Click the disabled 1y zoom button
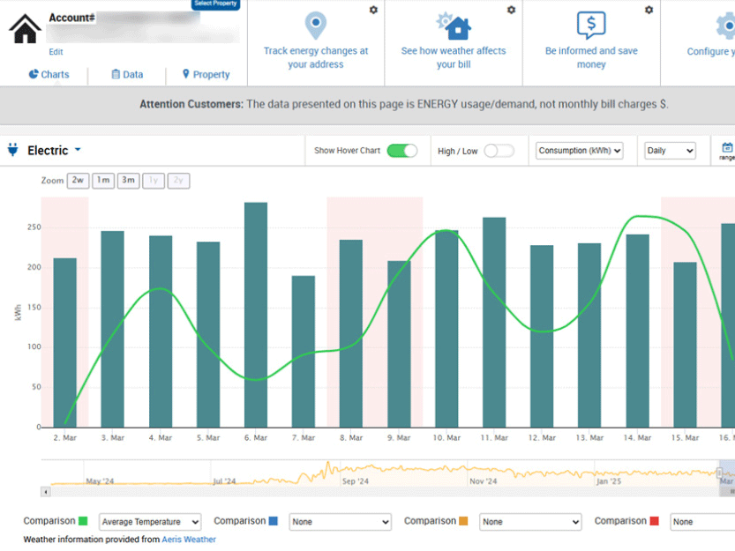Viewport: 735px width, 551px height. pos(154,181)
